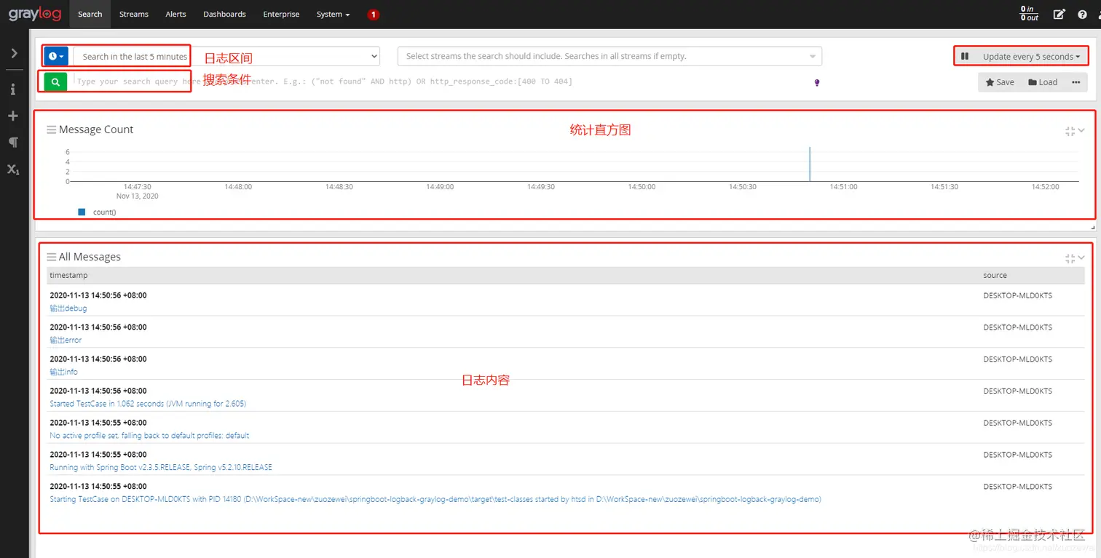The height and width of the screenshot is (558, 1101).
Task: Click the sidebar plus create icon
Action: pos(13,116)
